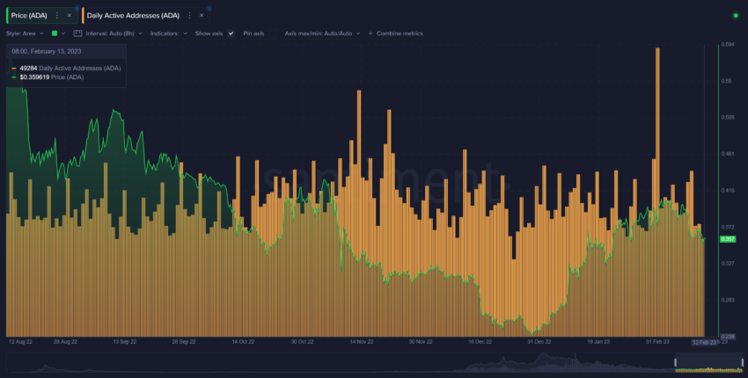Open the Price (ADA) three-dot options menu

tap(57, 16)
